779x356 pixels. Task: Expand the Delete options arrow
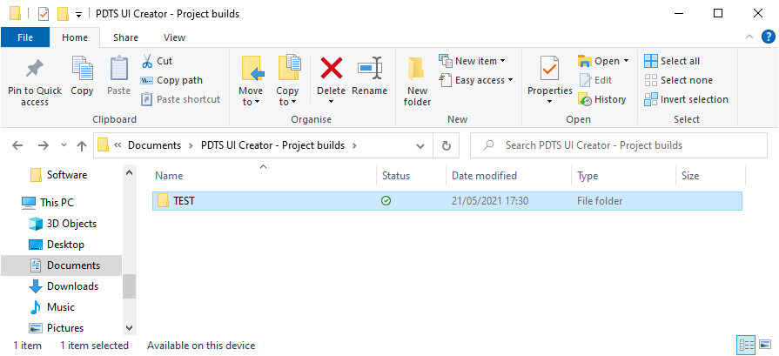pyautogui.click(x=332, y=102)
